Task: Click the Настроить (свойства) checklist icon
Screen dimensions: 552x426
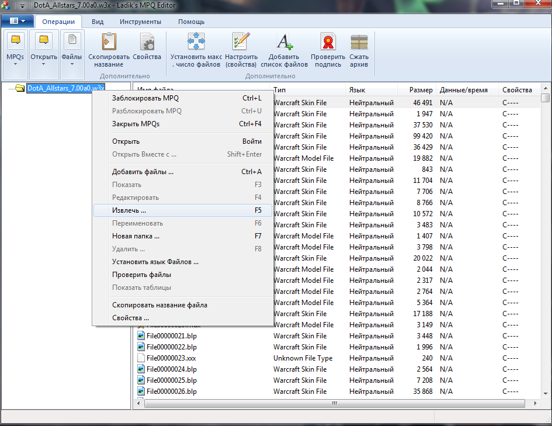Action: click(241, 41)
